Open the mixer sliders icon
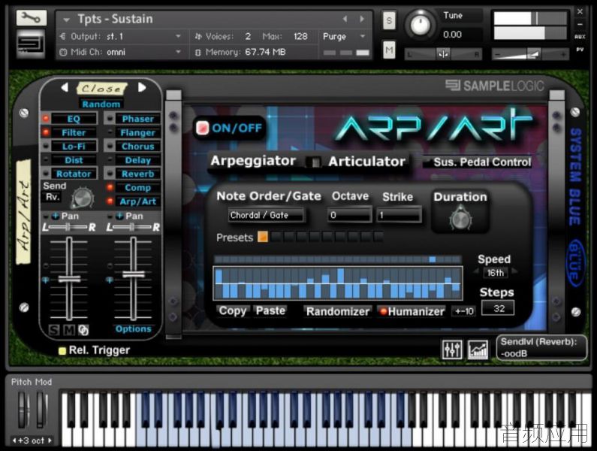The height and width of the screenshot is (451, 597). 452,350
